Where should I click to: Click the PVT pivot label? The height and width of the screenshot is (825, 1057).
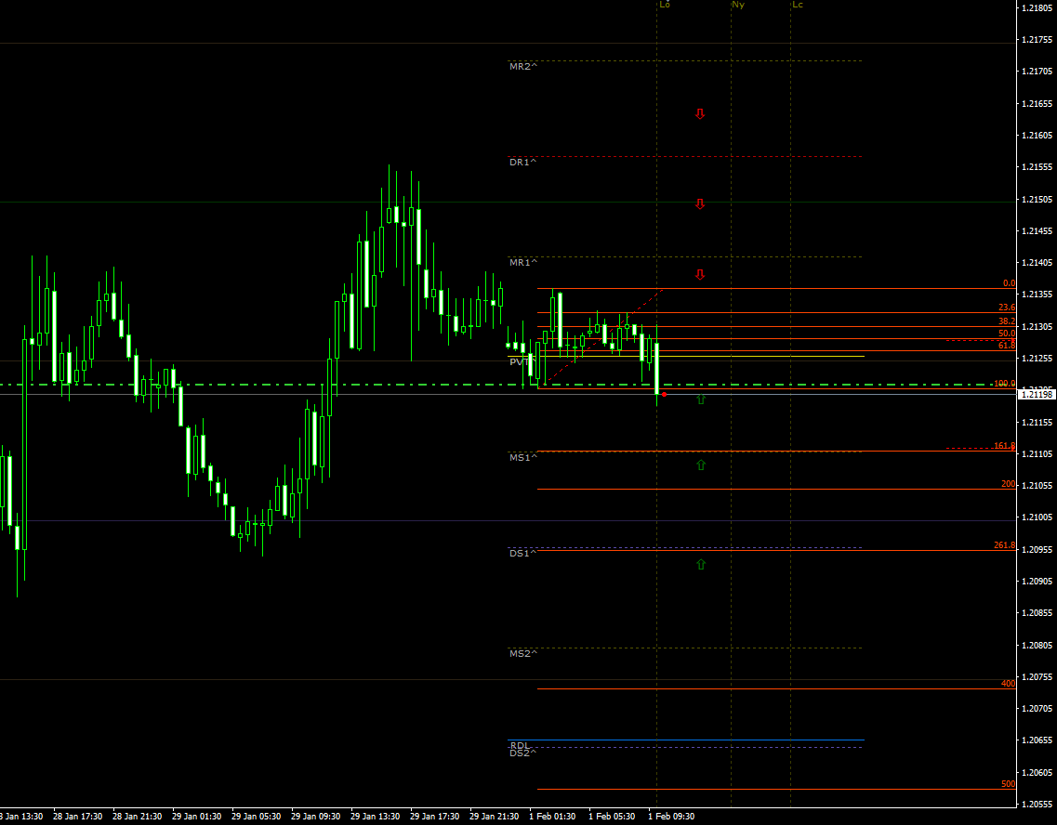(x=517, y=361)
